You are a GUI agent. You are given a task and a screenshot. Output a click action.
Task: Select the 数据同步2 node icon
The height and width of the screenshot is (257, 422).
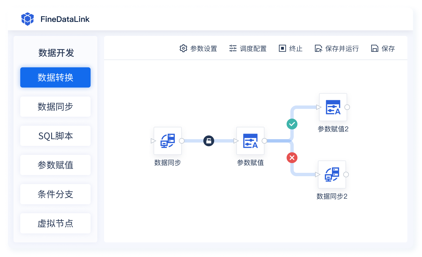coord(332,175)
